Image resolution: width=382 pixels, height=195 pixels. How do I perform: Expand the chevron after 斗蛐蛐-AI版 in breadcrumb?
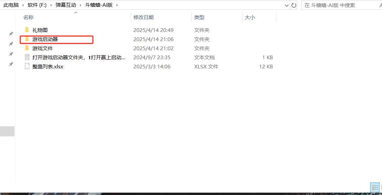(x=117, y=5)
